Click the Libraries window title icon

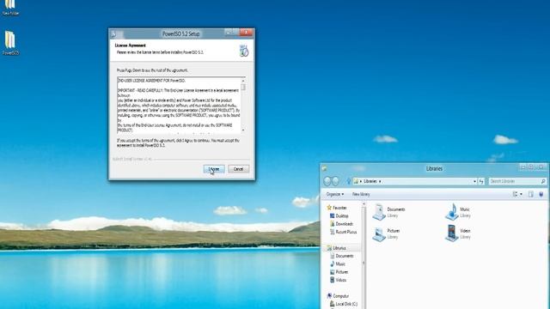(x=325, y=168)
